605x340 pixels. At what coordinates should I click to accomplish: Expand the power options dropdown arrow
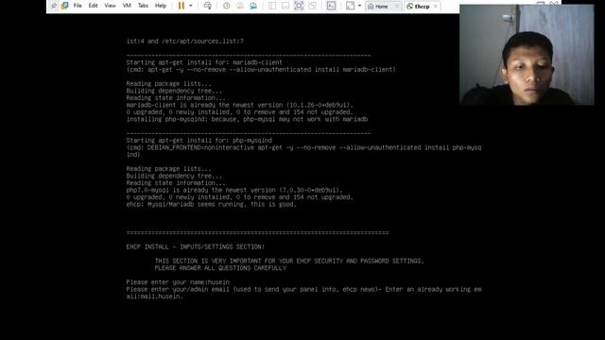click(191, 6)
